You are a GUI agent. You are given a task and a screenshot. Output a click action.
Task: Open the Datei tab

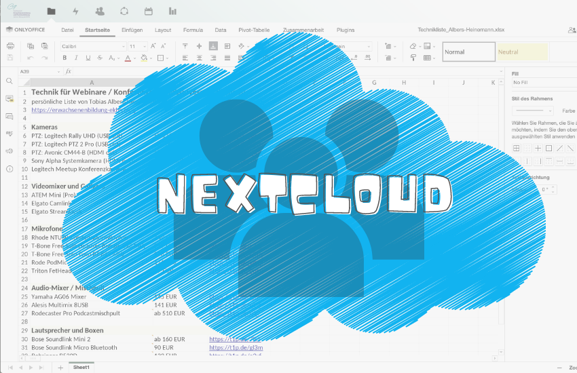(x=67, y=30)
